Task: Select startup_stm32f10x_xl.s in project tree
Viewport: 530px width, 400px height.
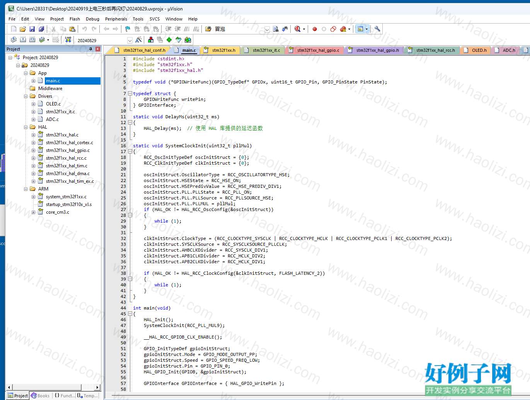Action: point(68,204)
